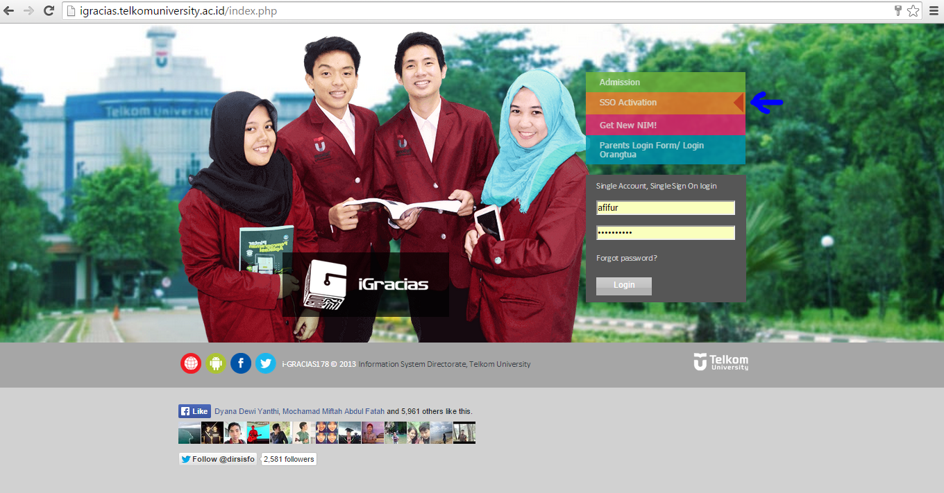This screenshot has width=944, height=493.
Task: Click the green Android app icon
Action: point(216,363)
